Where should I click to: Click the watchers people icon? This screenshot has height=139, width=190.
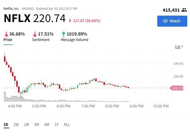click(184, 10)
